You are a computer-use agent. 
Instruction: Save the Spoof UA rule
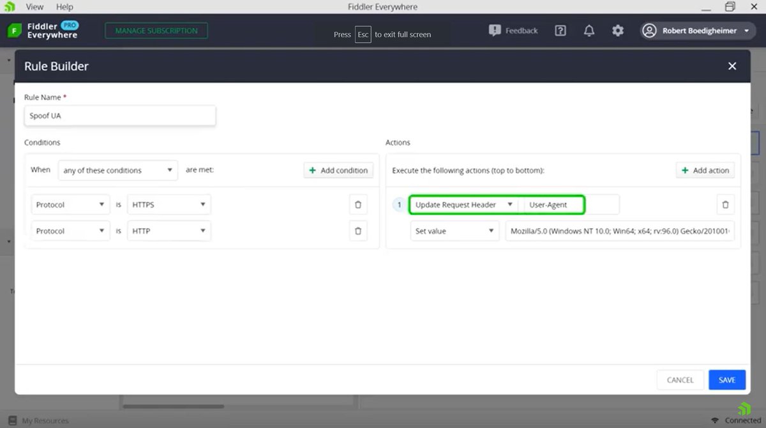[727, 379]
